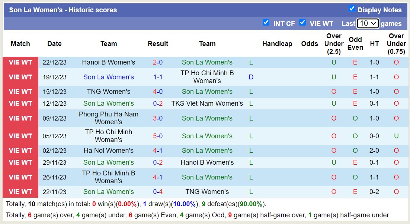Open the 1-1 result from 19/12/23

(x=158, y=77)
